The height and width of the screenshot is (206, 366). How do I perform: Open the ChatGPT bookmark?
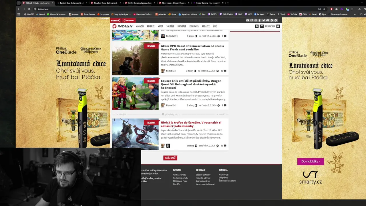29,14
